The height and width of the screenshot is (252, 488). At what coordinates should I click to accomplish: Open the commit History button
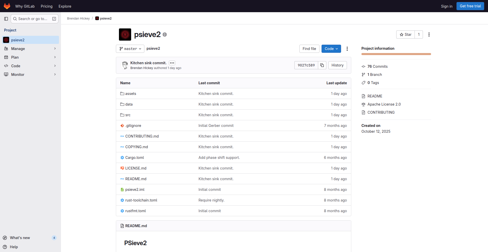[338, 65]
